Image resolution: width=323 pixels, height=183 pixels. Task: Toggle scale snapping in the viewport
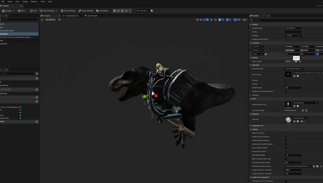coord(235,20)
